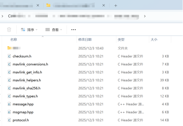Click the checksum.h file icon
Screen dimensions: 183x126
click(x=9, y=56)
